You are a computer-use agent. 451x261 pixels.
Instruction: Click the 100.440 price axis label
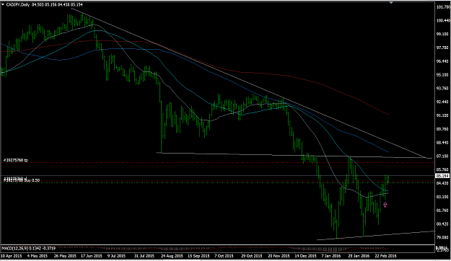(x=443, y=21)
